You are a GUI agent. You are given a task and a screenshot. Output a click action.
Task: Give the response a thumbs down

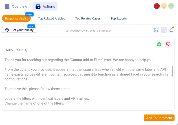click(168, 44)
